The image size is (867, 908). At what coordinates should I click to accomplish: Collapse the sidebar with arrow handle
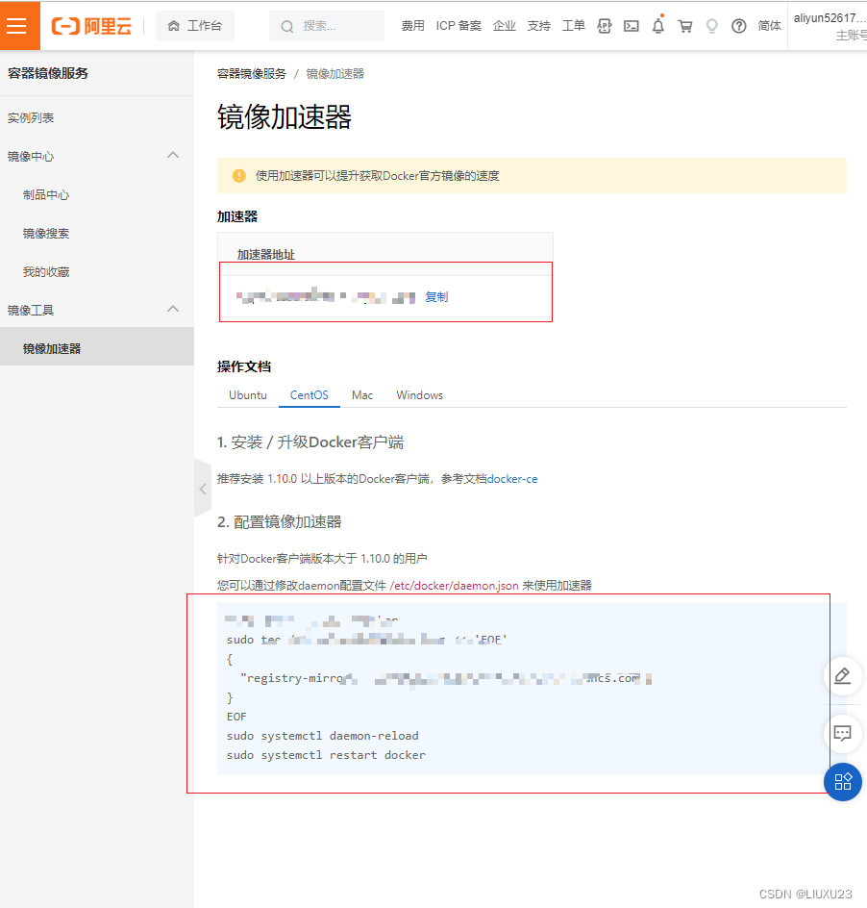203,489
